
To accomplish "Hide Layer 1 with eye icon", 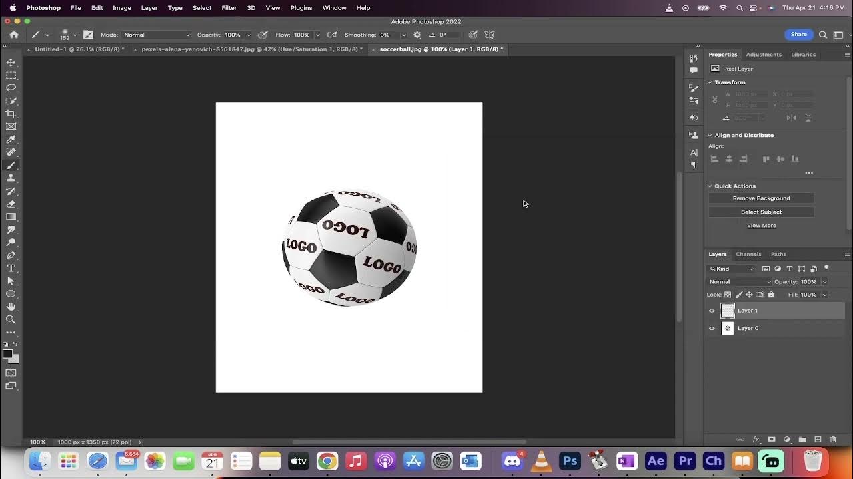I will click(712, 311).
